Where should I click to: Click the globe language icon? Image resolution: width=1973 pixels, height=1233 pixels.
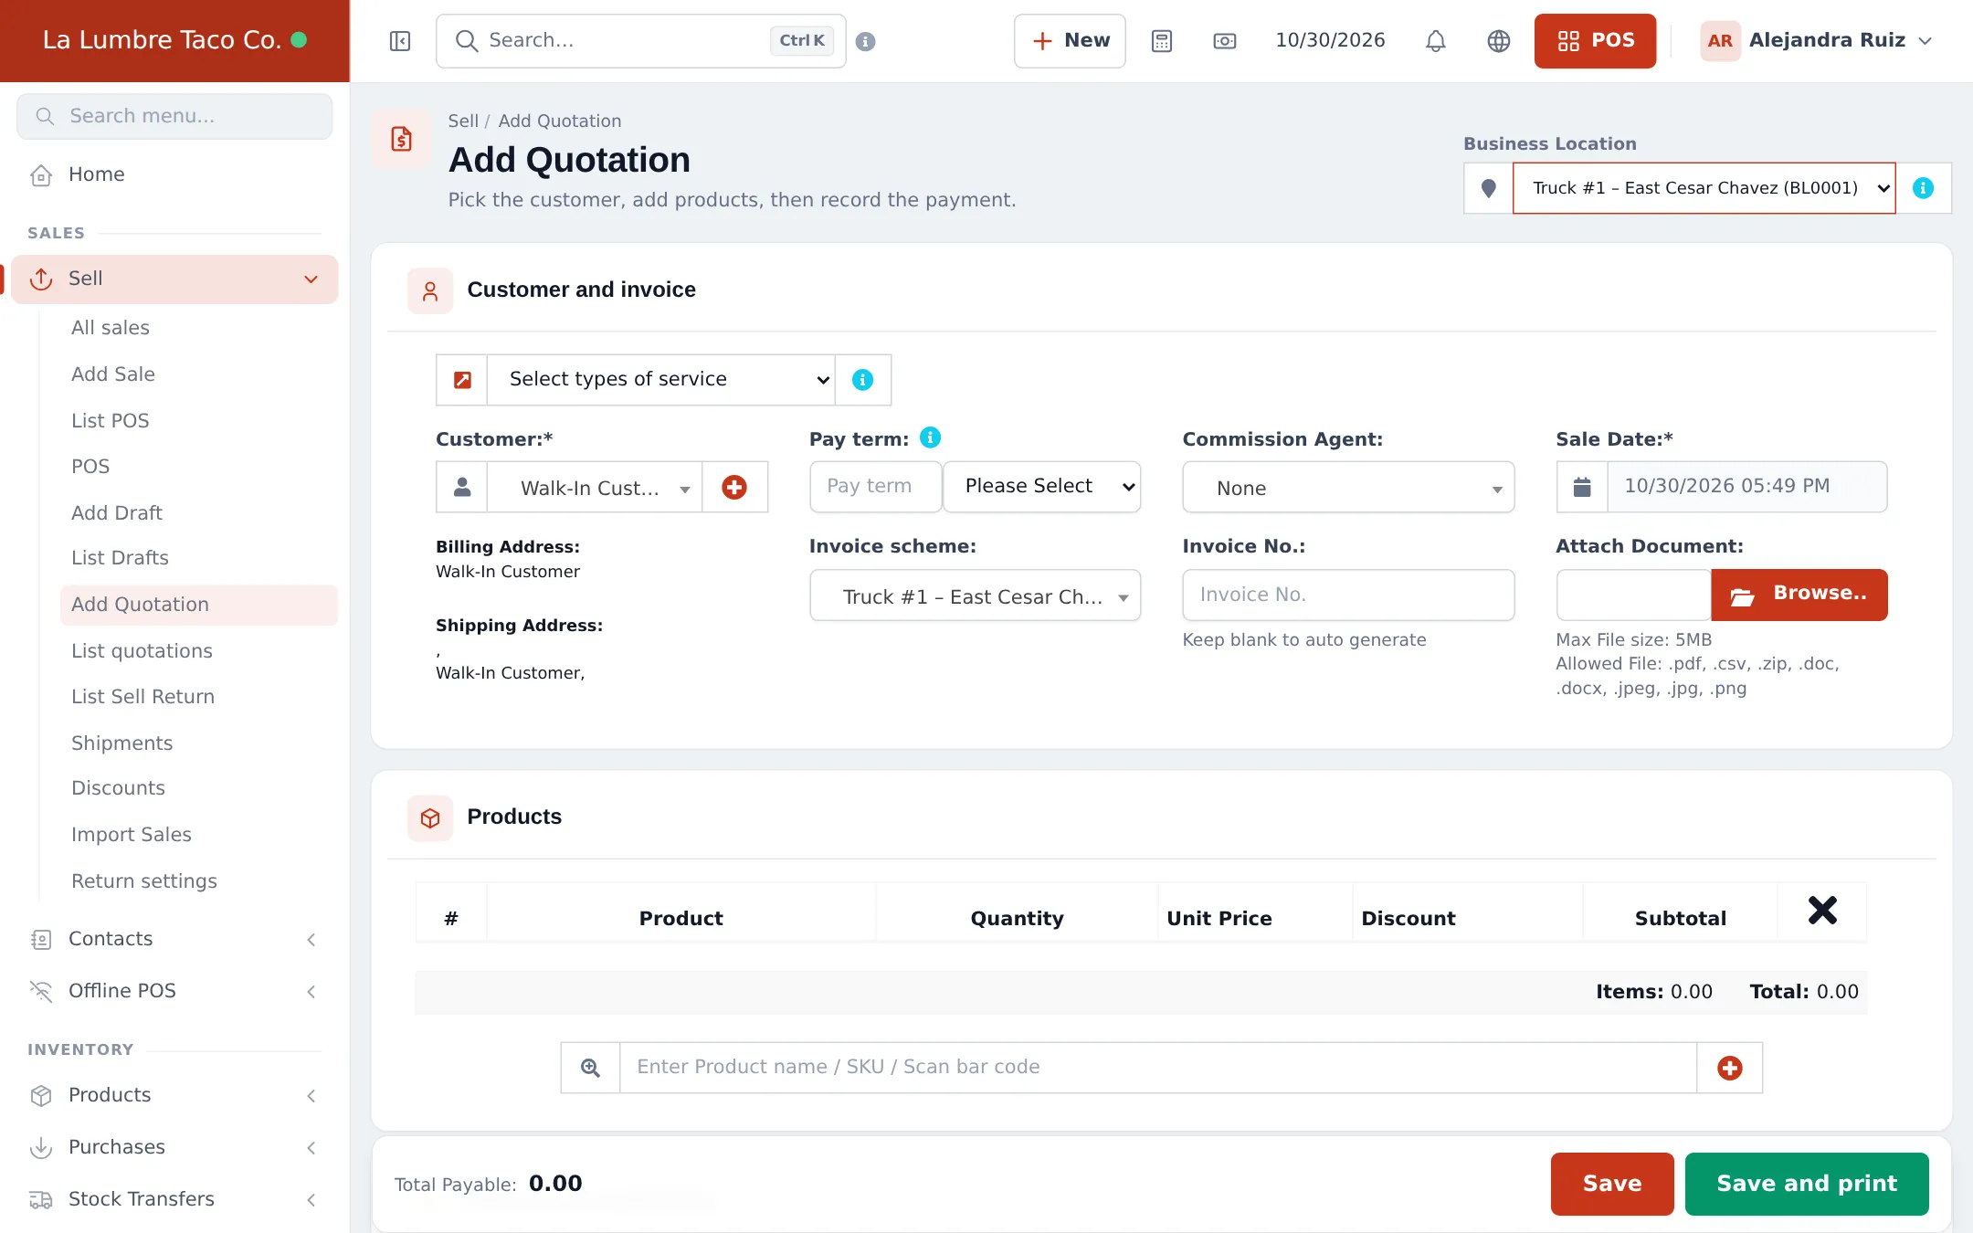[x=1499, y=41]
